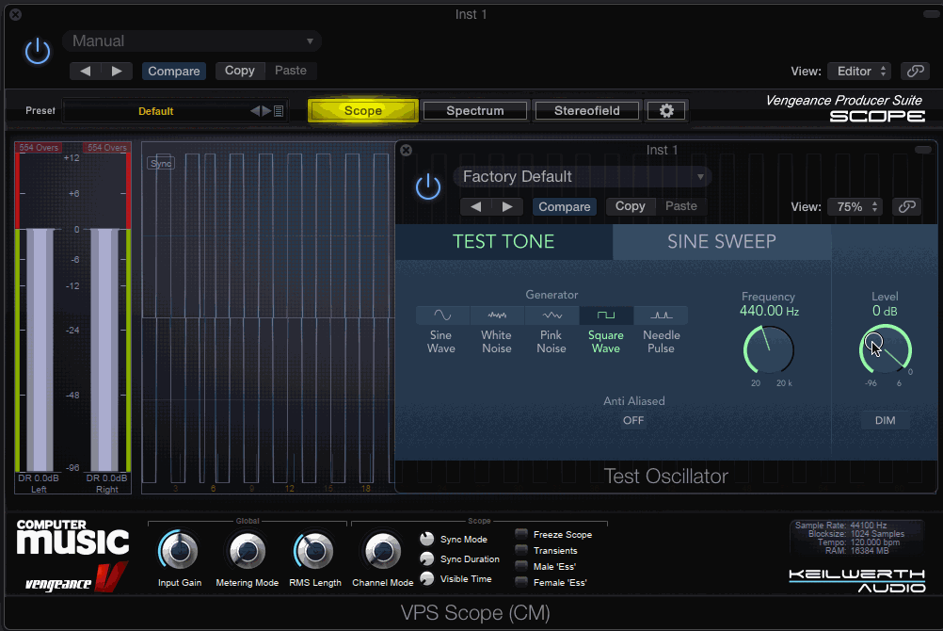
Task: Open the Manual preset dropdown
Action: click(x=192, y=40)
